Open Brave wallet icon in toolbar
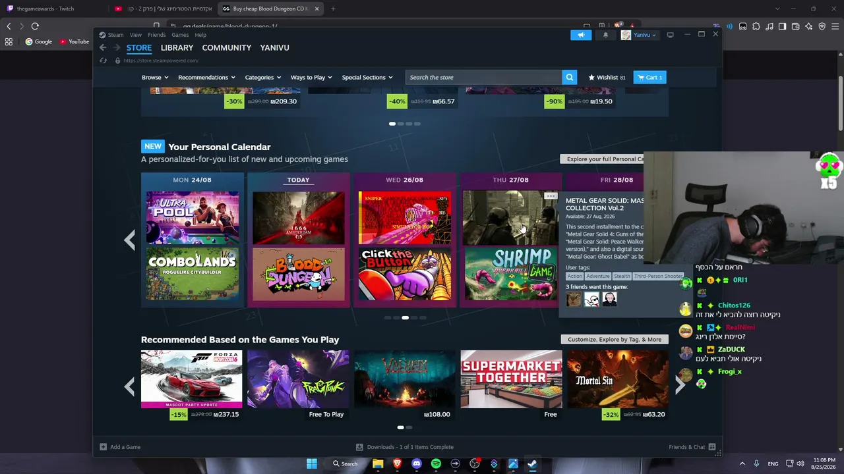The height and width of the screenshot is (474, 844). pyautogui.click(x=795, y=26)
